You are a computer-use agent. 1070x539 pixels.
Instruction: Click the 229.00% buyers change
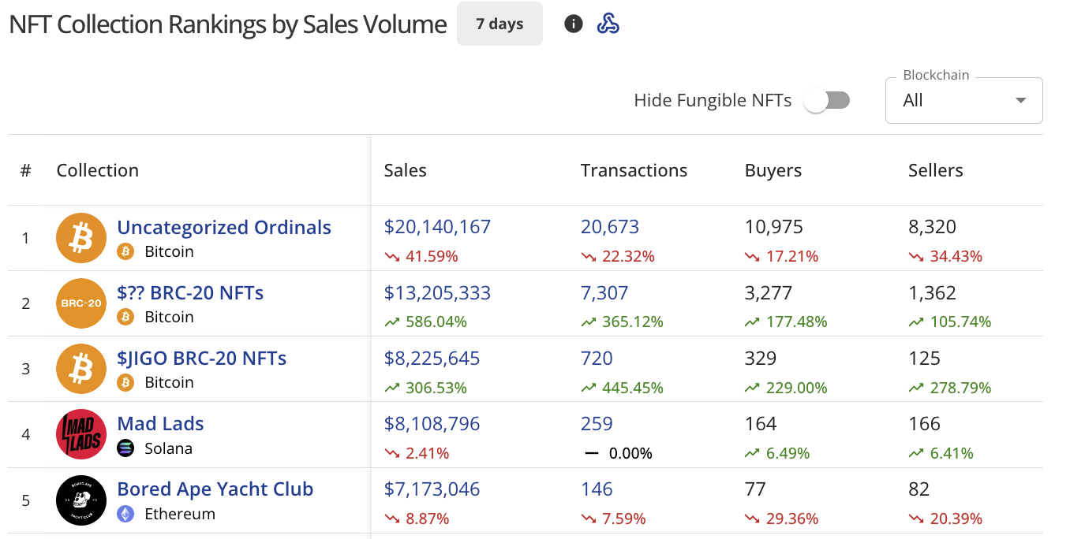787,388
